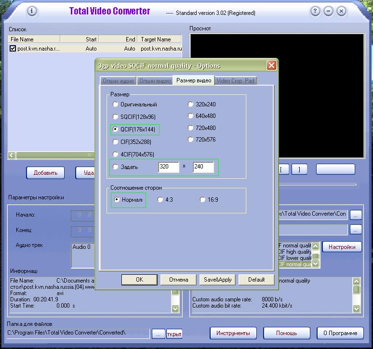Browse output folder via top ... button
373x349 pixels.
coord(355,215)
